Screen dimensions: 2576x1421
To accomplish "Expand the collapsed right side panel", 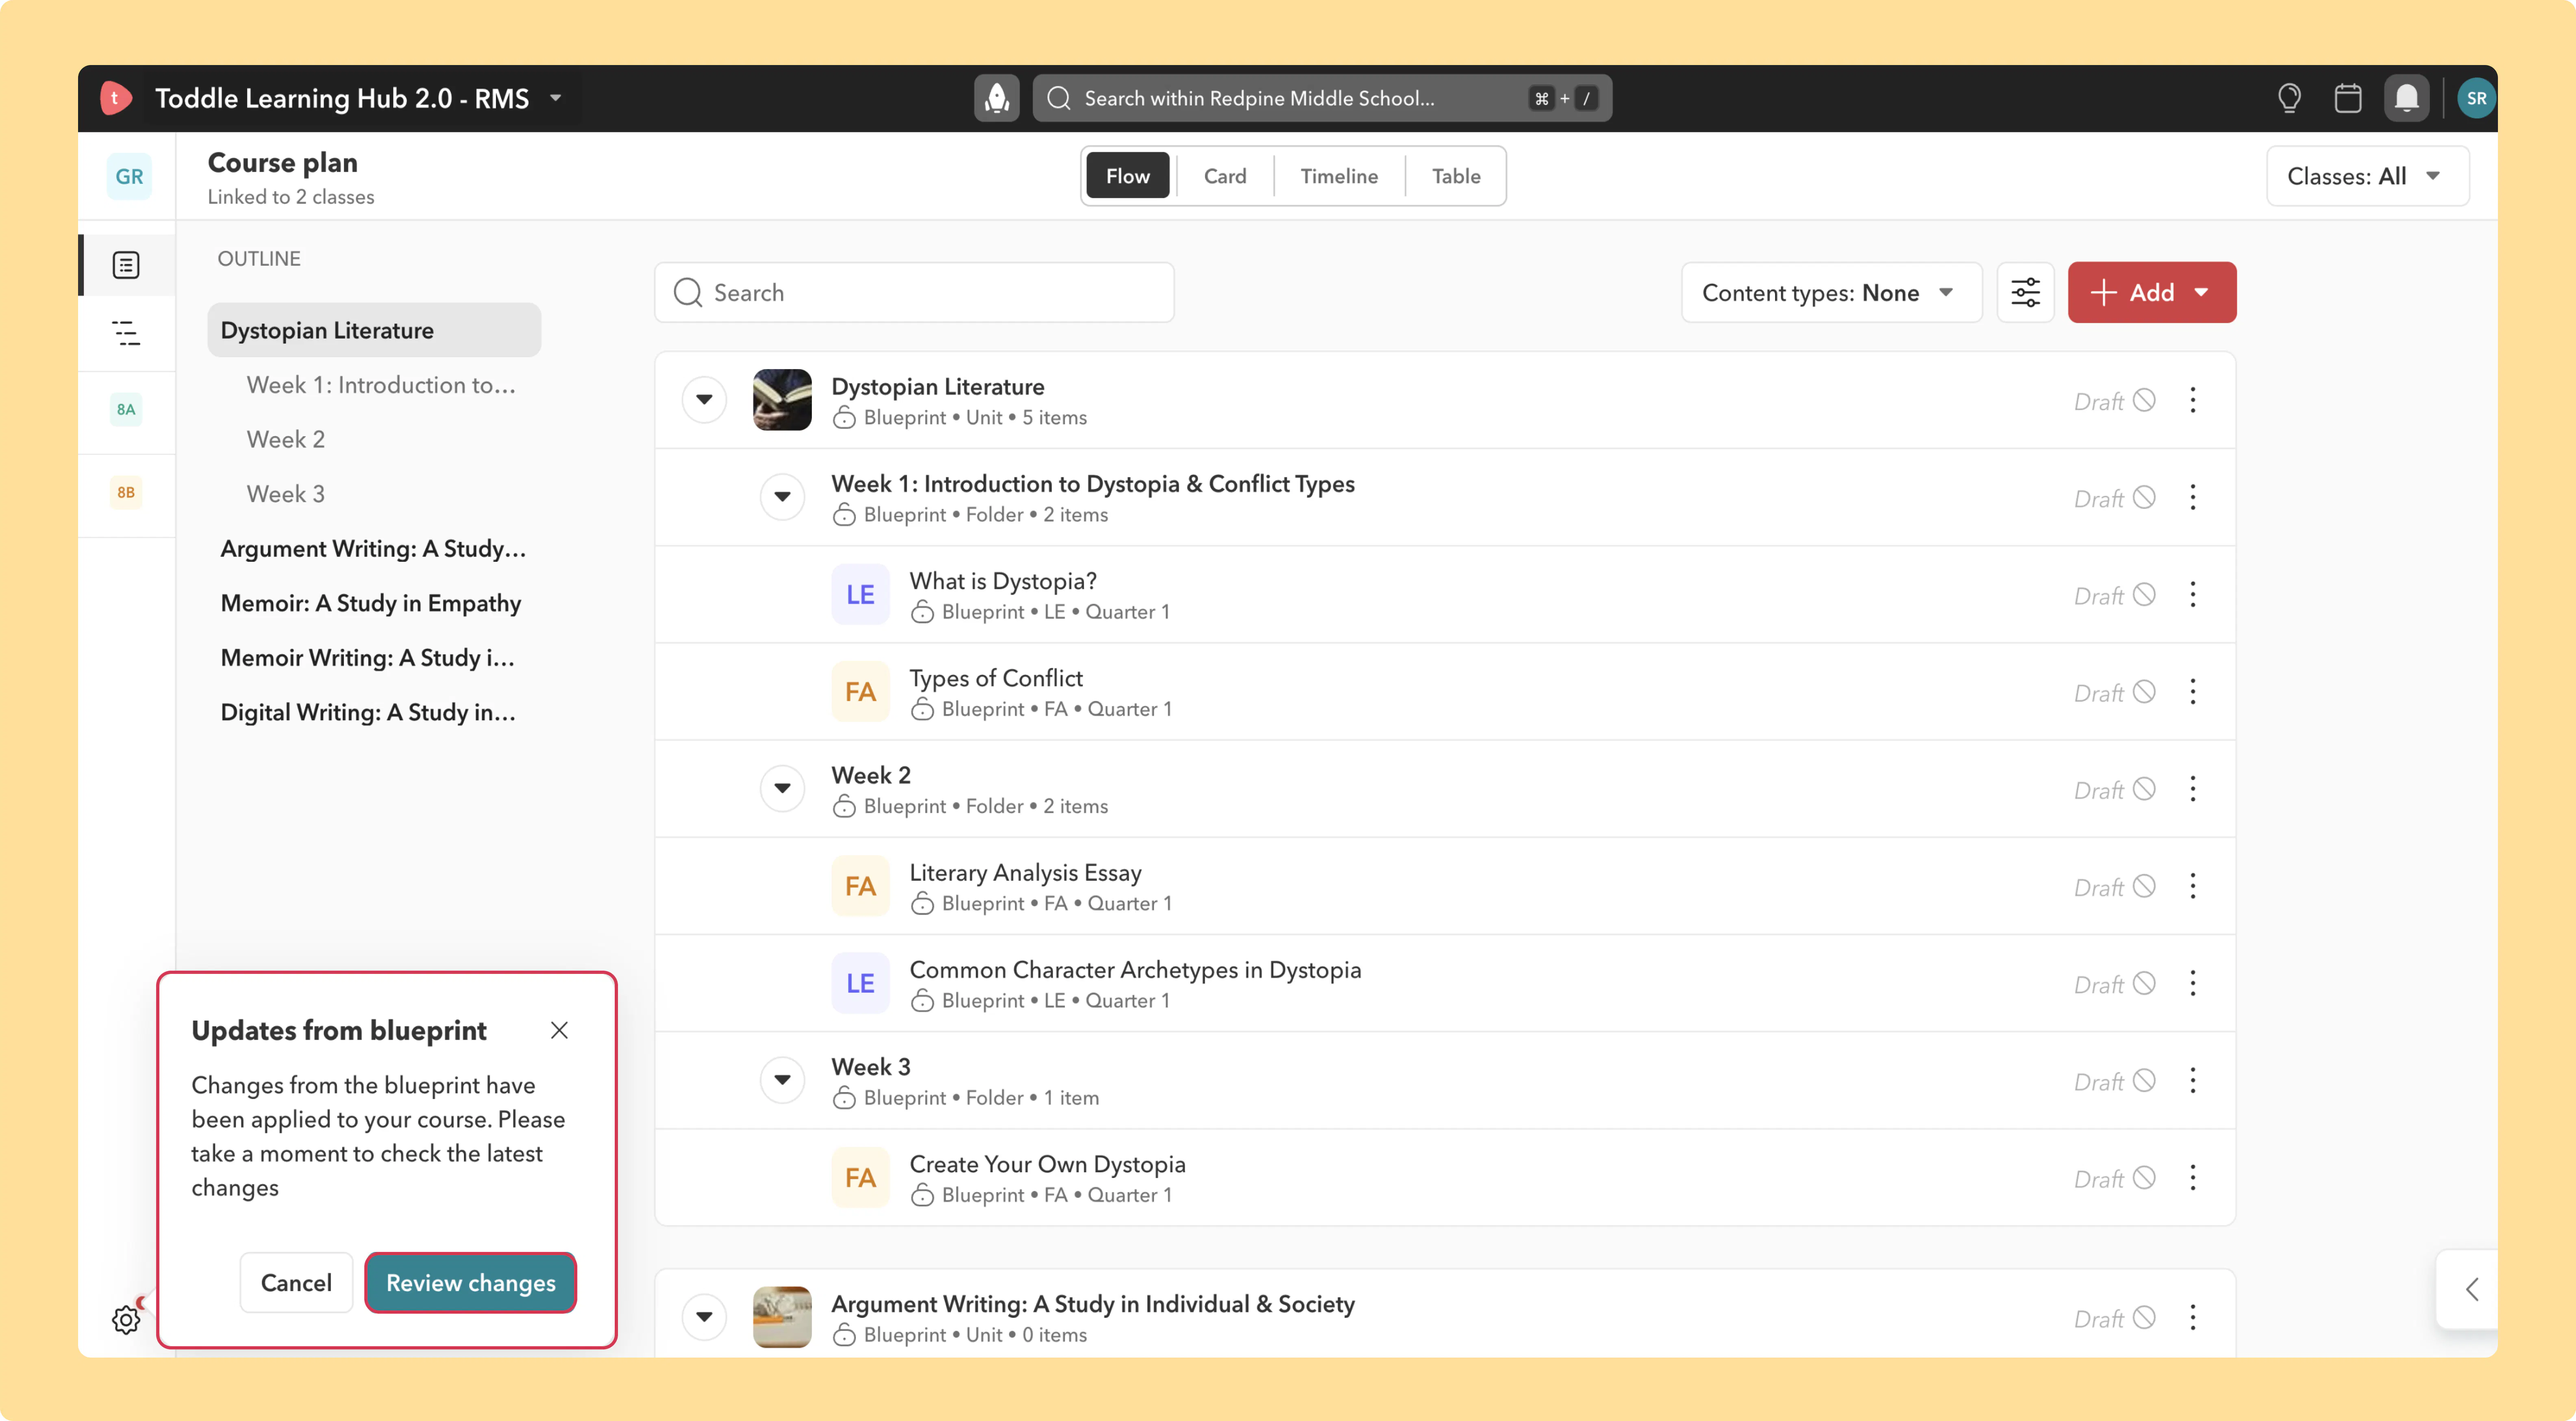I will (2470, 1289).
